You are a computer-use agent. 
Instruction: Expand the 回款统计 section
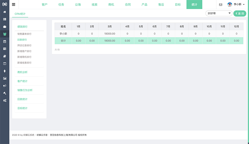(22, 99)
